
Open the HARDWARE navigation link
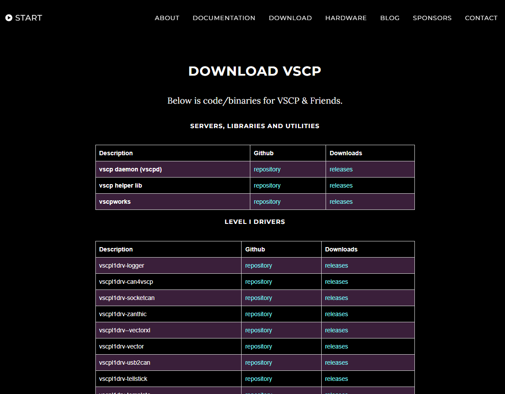346,18
